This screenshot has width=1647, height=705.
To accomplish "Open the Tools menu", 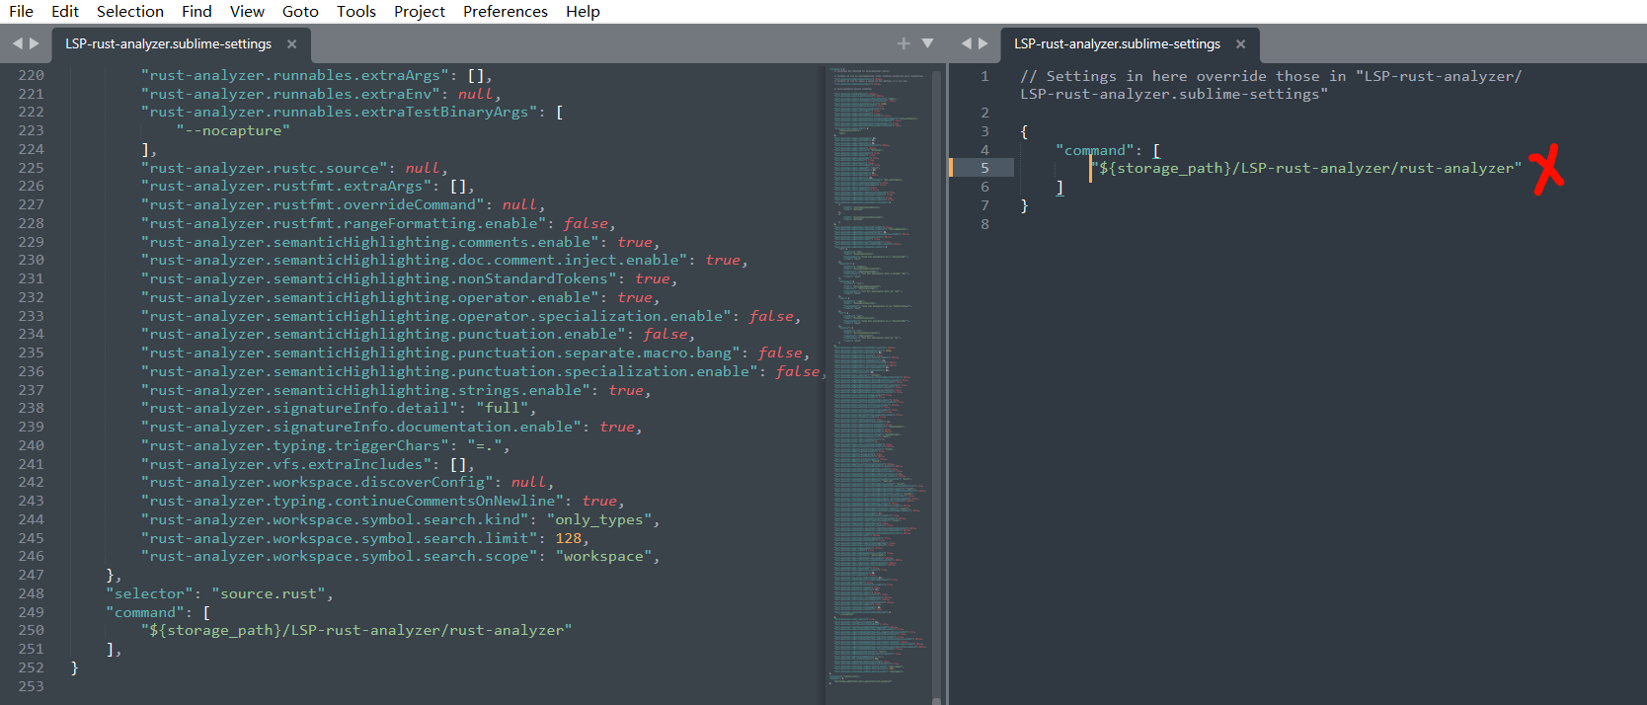I will [x=355, y=12].
